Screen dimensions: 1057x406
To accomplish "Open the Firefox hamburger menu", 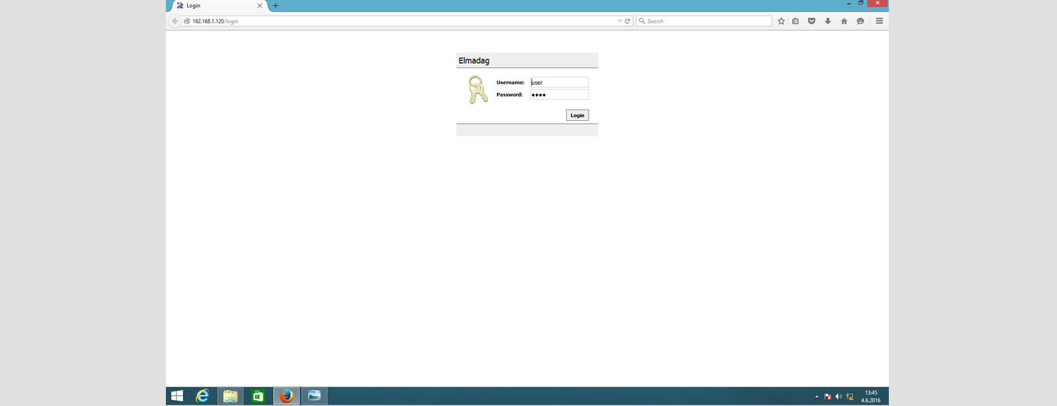I will 879,21.
